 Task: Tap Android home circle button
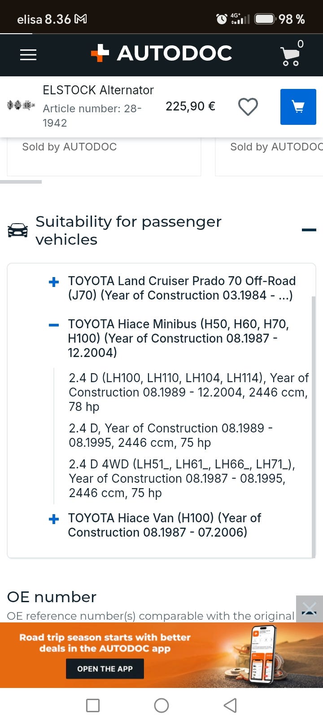pyautogui.click(x=161, y=705)
